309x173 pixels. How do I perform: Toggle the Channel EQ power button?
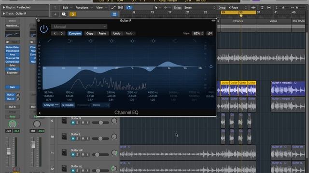(44, 29)
